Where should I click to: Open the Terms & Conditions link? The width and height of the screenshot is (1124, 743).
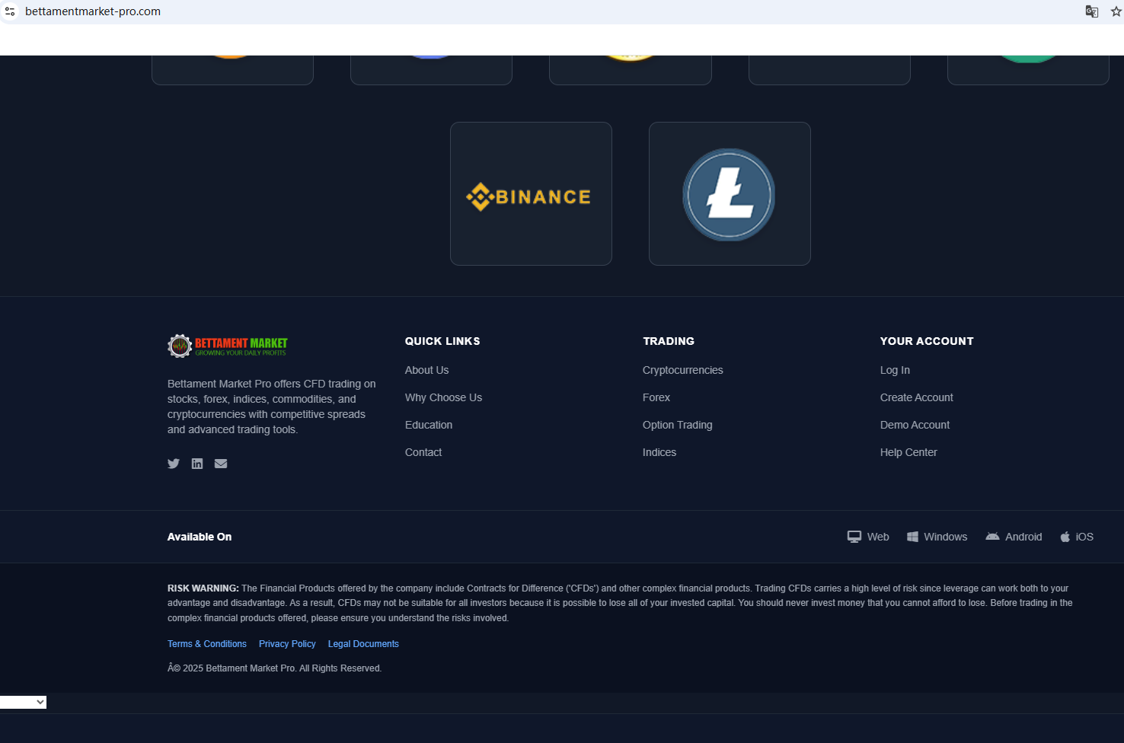pos(207,644)
